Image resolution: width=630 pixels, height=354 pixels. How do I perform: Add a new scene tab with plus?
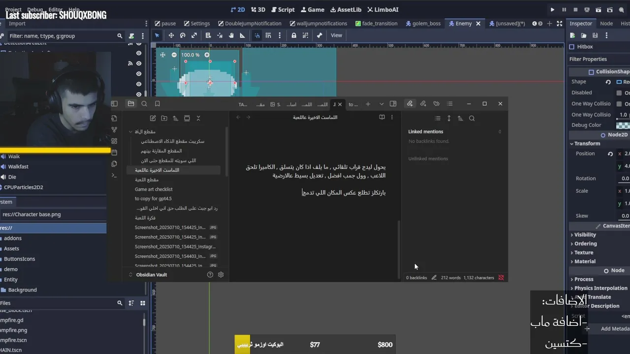click(549, 23)
